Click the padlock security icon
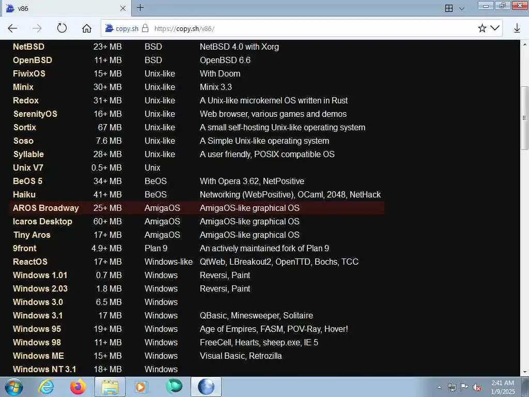Viewport: 529px width, 397px height. tap(145, 28)
